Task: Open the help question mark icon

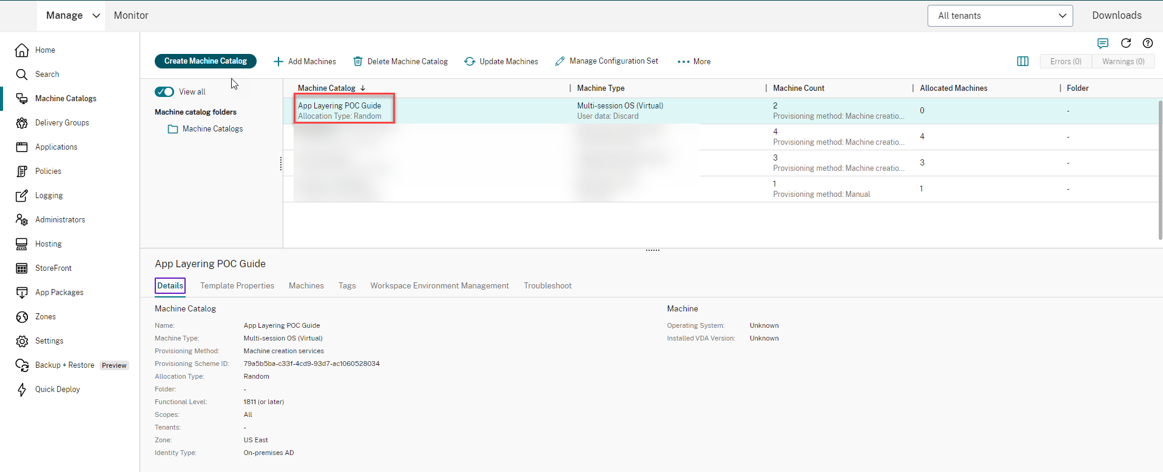Action: pyautogui.click(x=1147, y=43)
